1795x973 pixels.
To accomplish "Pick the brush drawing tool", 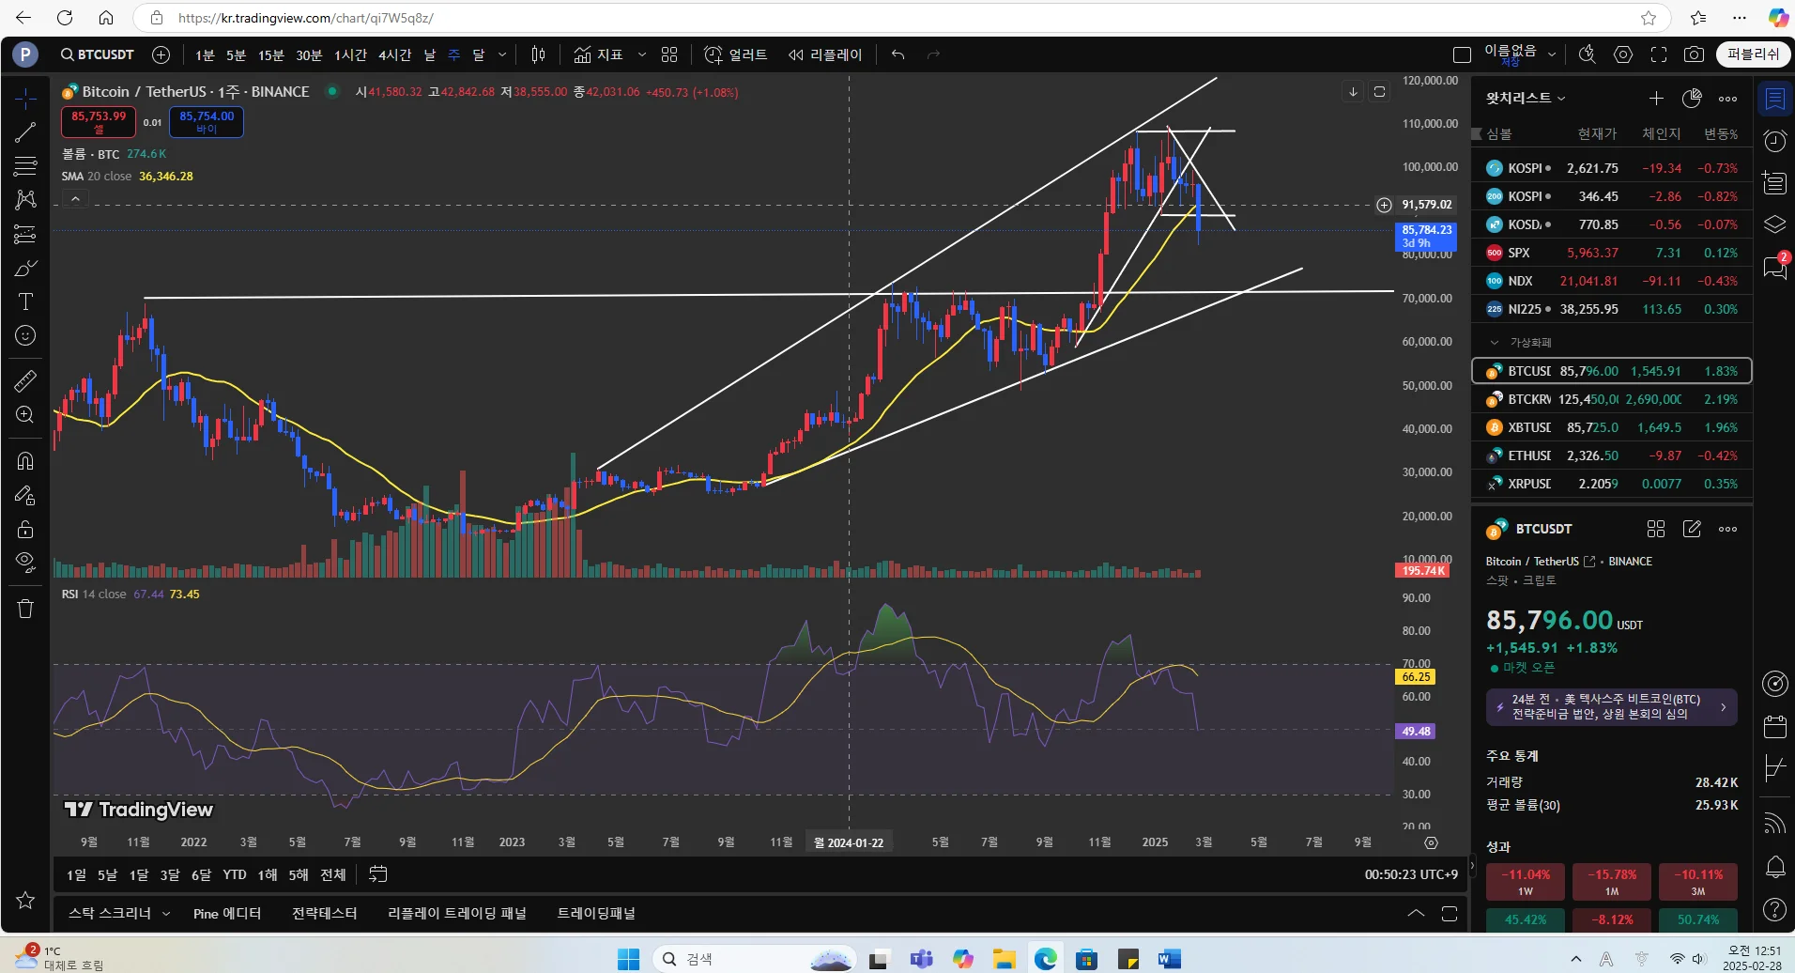I will pos(25,268).
